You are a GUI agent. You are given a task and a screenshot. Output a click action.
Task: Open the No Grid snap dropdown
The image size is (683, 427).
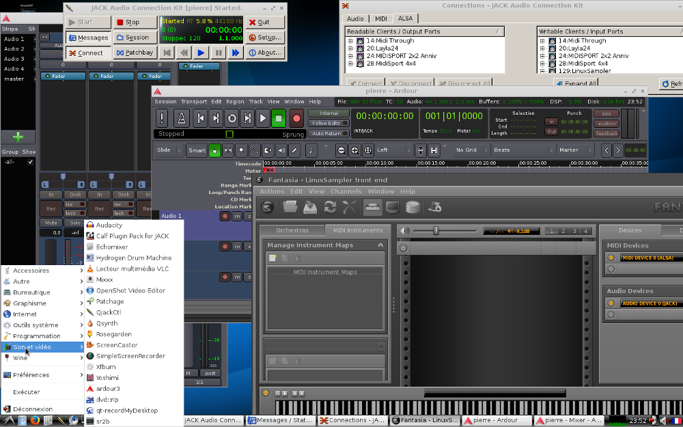[x=472, y=150]
